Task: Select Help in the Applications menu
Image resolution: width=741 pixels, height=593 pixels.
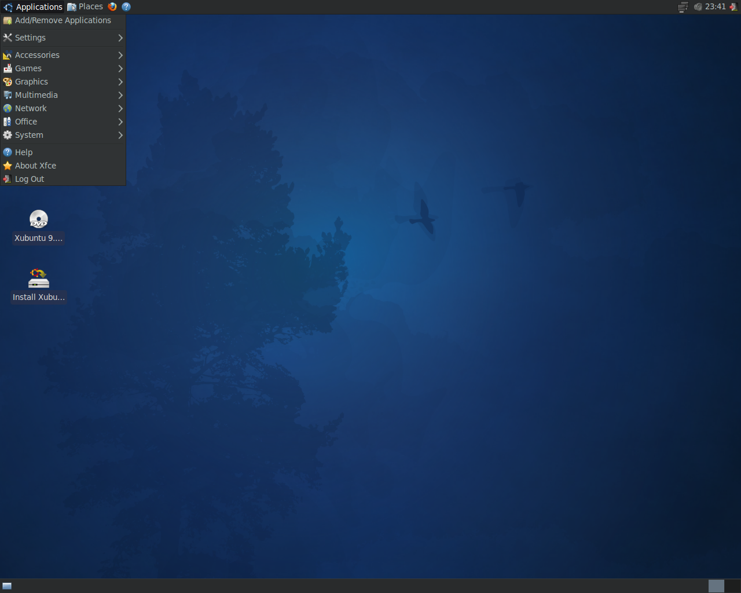Action: tap(63, 152)
